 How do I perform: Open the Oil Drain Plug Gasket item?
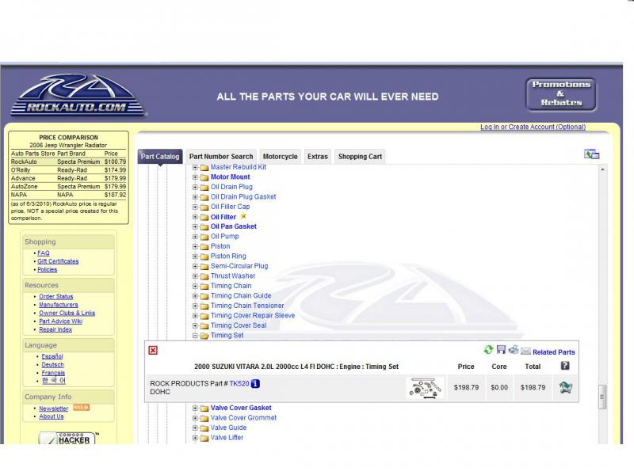[243, 196]
